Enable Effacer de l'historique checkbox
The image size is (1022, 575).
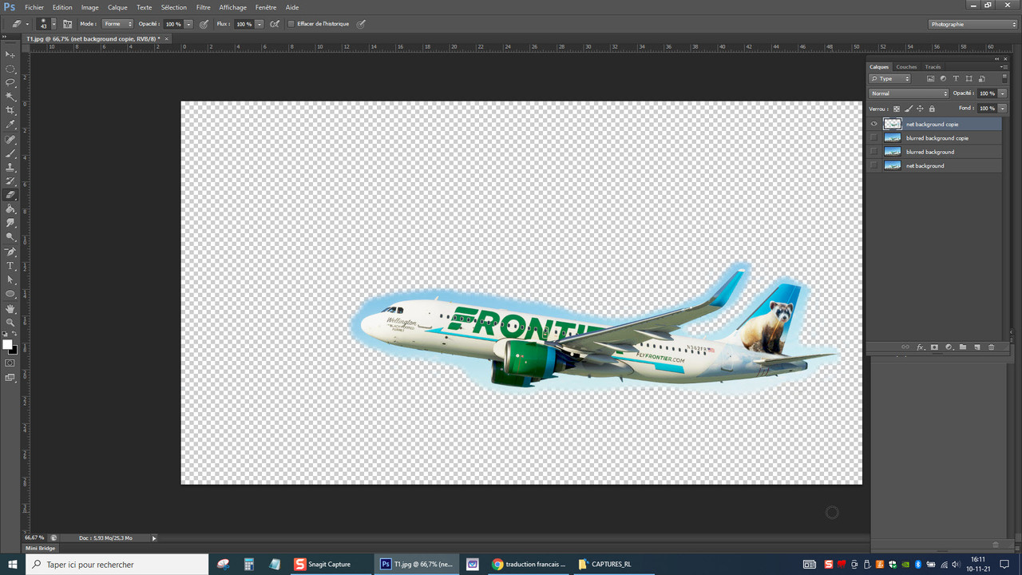click(291, 24)
